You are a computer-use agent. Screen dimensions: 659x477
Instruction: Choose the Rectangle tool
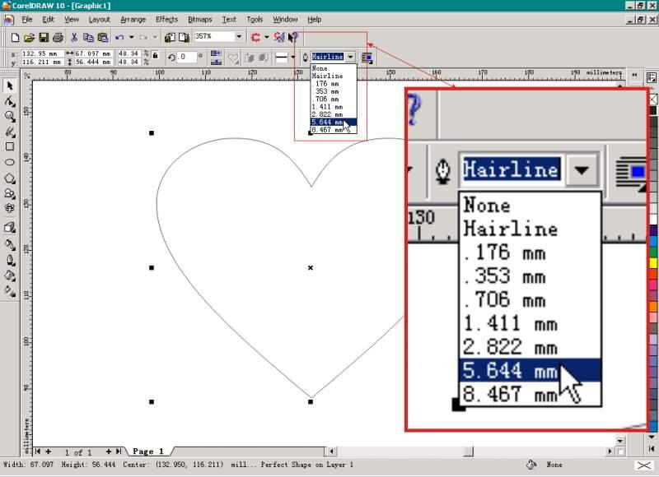(x=10, y=146)
